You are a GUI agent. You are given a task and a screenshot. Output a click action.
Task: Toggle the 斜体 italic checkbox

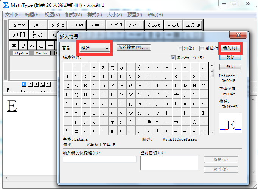pos(202,48)
